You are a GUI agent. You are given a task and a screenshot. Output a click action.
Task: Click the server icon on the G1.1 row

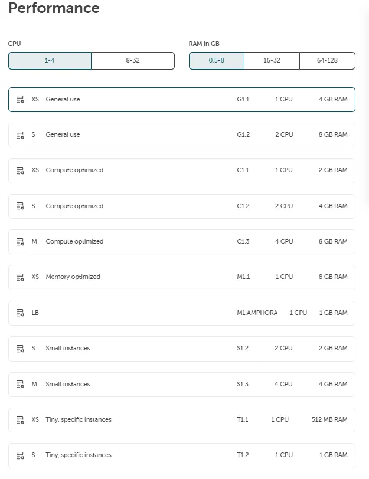(x=19, y=99)
